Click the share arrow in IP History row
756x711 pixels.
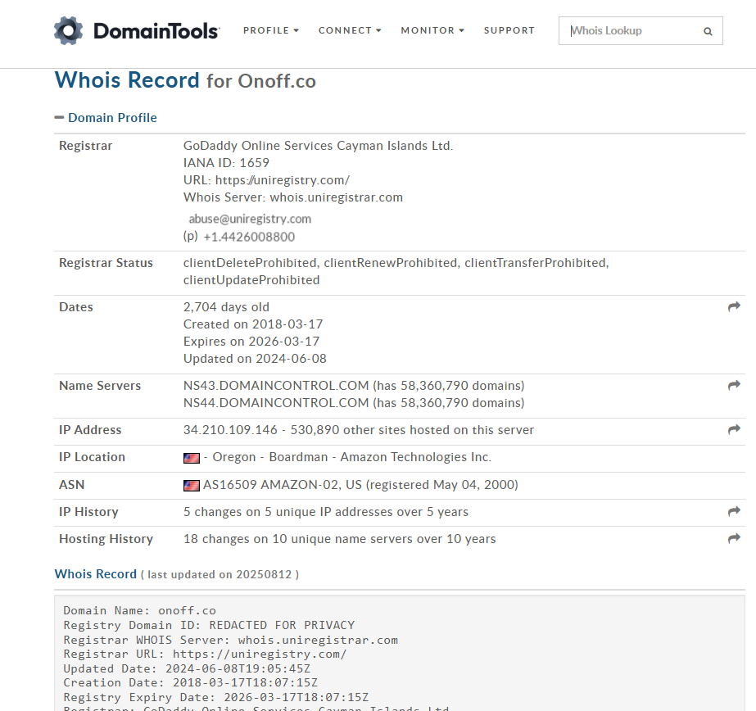click(734, 512)
